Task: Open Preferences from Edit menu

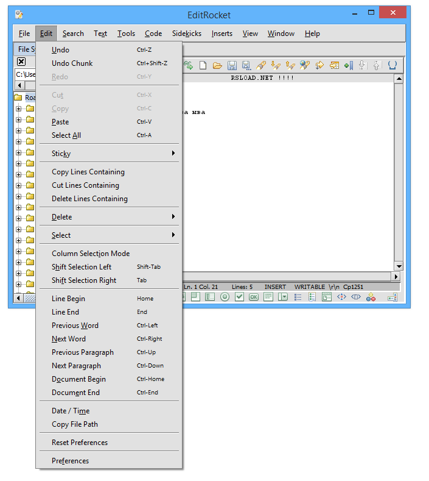Action: pyautogui.click(x=109, y=461)
